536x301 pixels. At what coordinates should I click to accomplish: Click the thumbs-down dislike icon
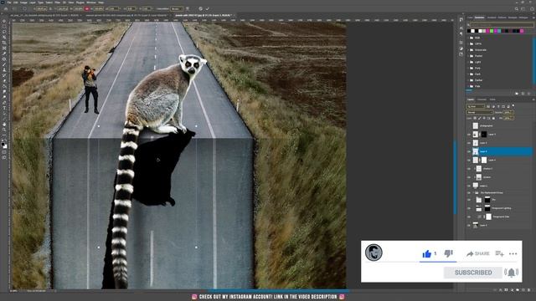(448, 253)
